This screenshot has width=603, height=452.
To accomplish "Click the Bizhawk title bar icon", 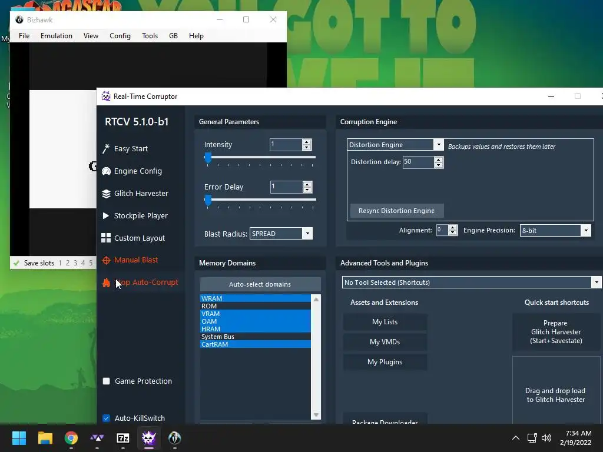I will point(19,19).
